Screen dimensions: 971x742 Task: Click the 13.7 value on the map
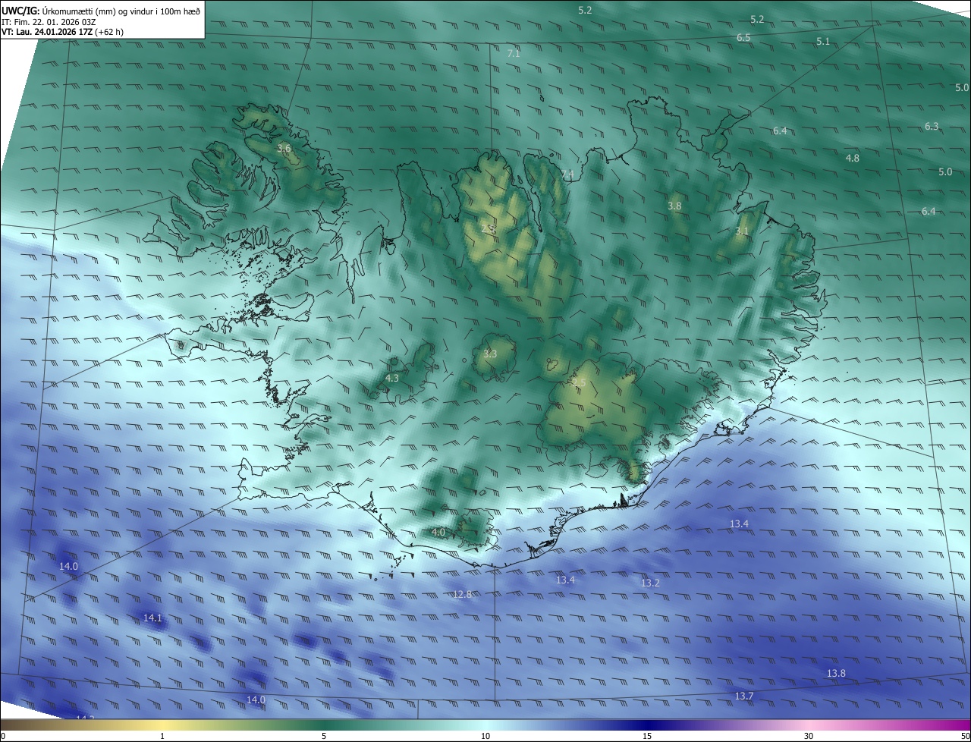(744, 696)
